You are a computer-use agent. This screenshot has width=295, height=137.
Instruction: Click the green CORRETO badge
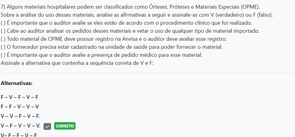[x=65, y=126]
